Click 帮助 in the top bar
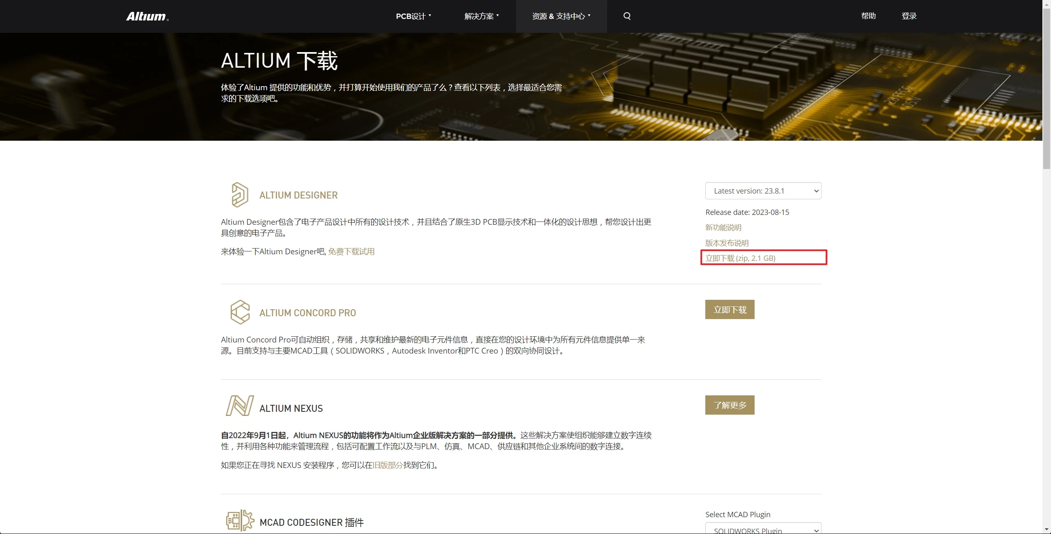The width and height of the screenshot is (1051, 534). pos(868,16)
